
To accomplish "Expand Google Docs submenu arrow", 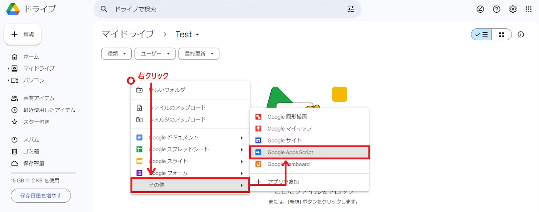I will click(242, 138).
